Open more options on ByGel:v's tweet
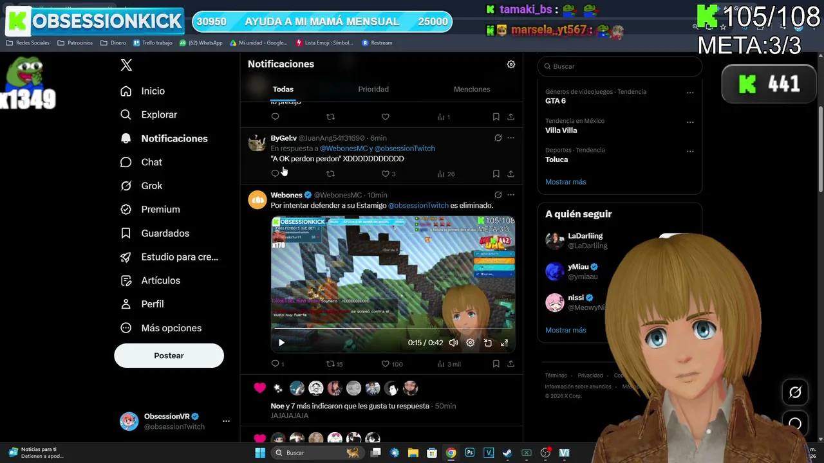The width and height of the screenshot is (824, 463). pos(510,138)
